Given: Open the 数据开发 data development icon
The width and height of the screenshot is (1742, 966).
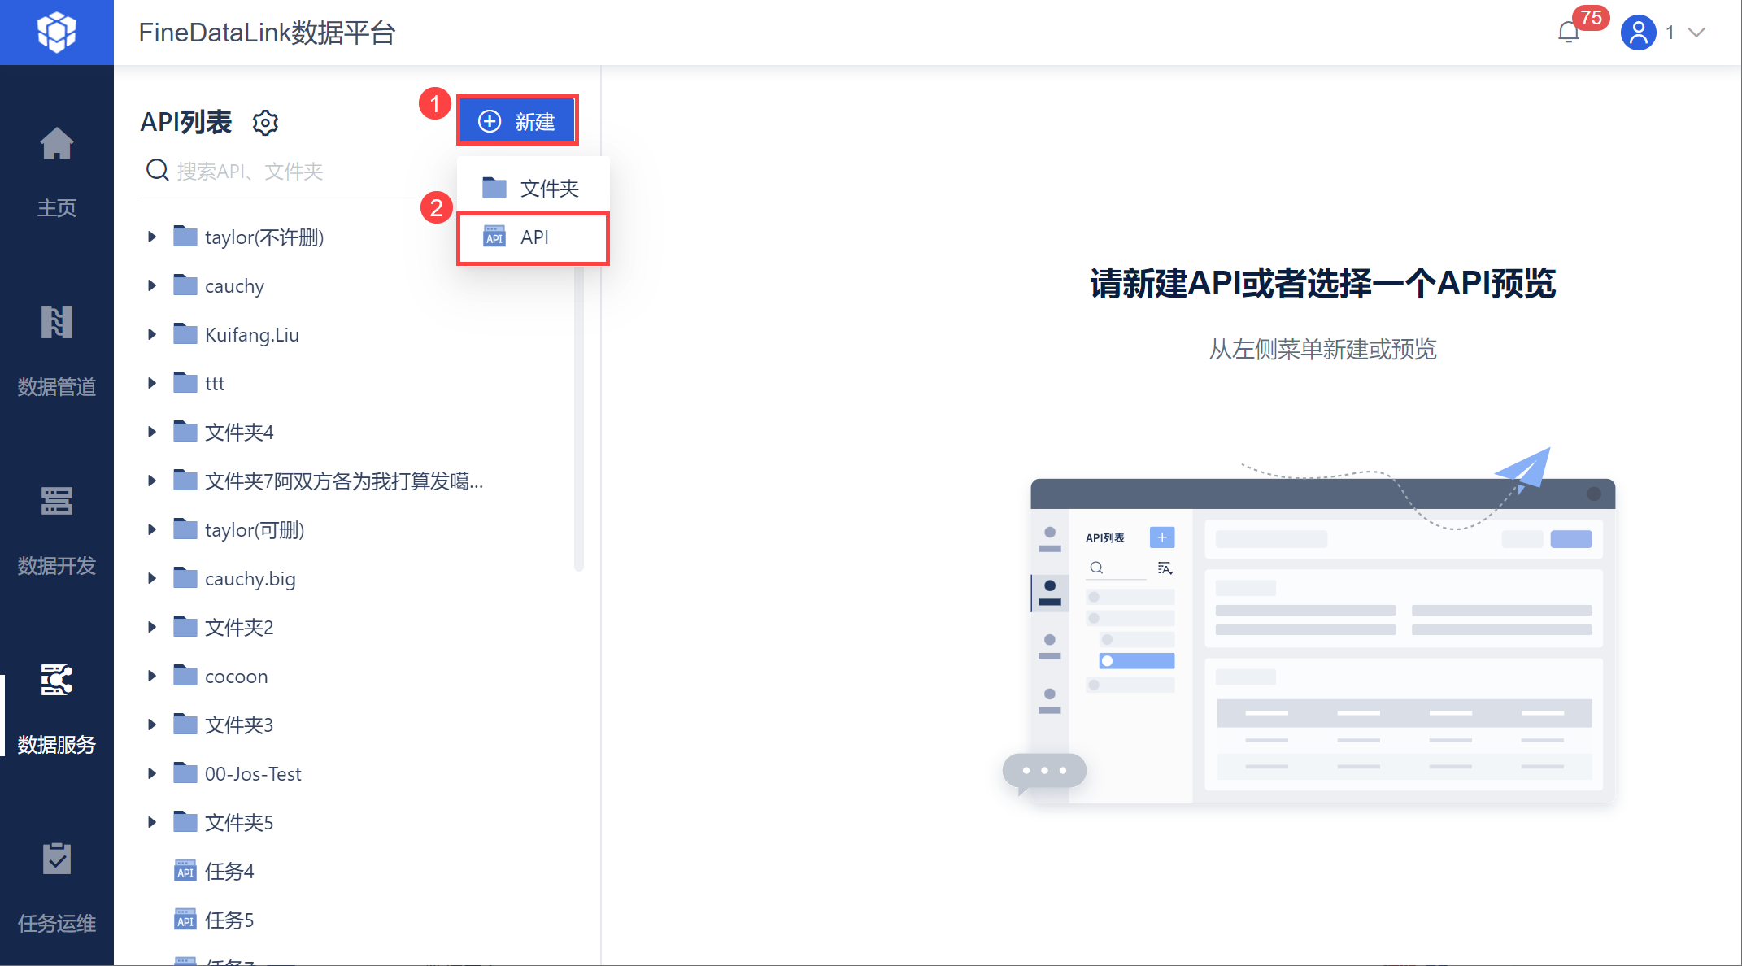Looking at the screenshot, I should pos(57,501).
